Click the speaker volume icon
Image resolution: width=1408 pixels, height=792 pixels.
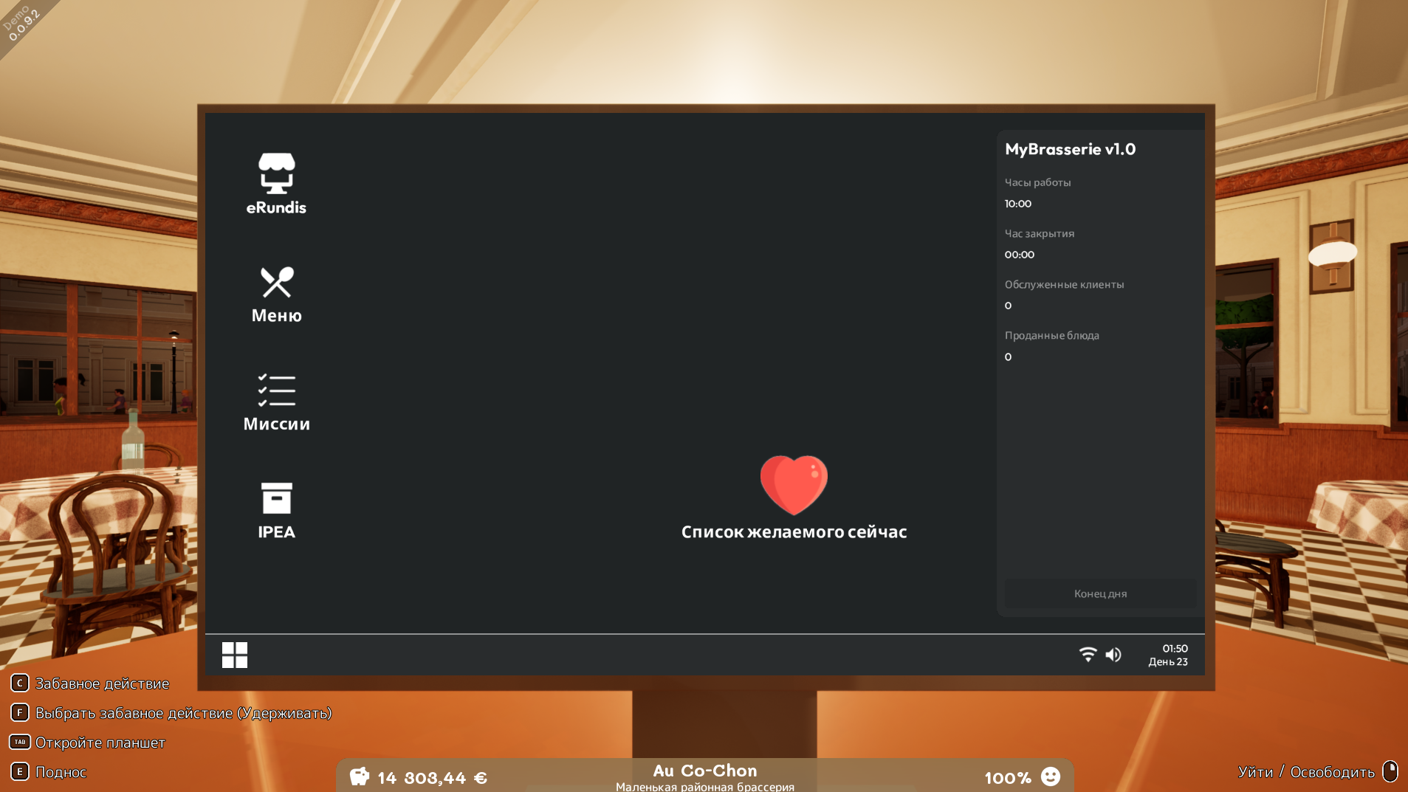(1113, 655)
